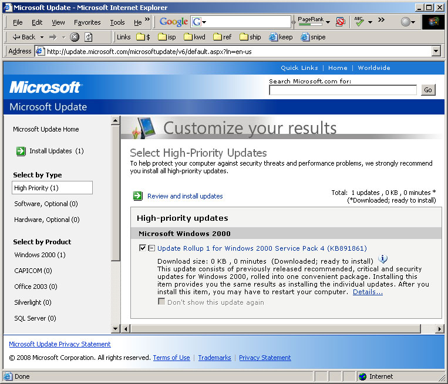Select Windows 2000 (1) product
Viewport: 448px width, 384px height.
(x=40, y=255)
